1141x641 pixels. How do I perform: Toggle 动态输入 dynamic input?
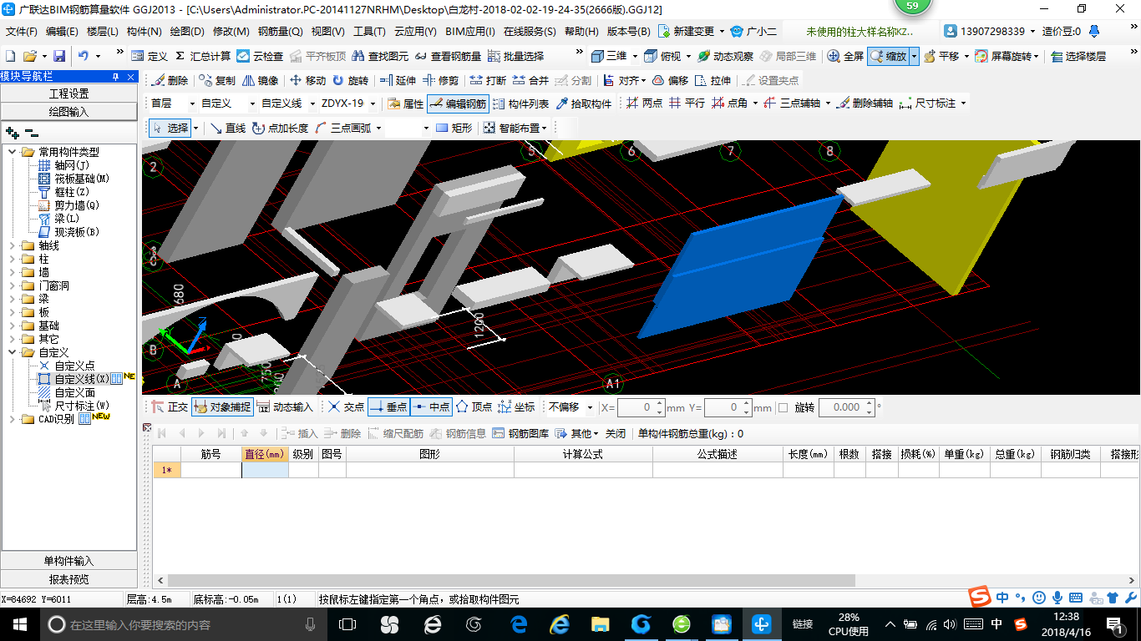(285, 407)
